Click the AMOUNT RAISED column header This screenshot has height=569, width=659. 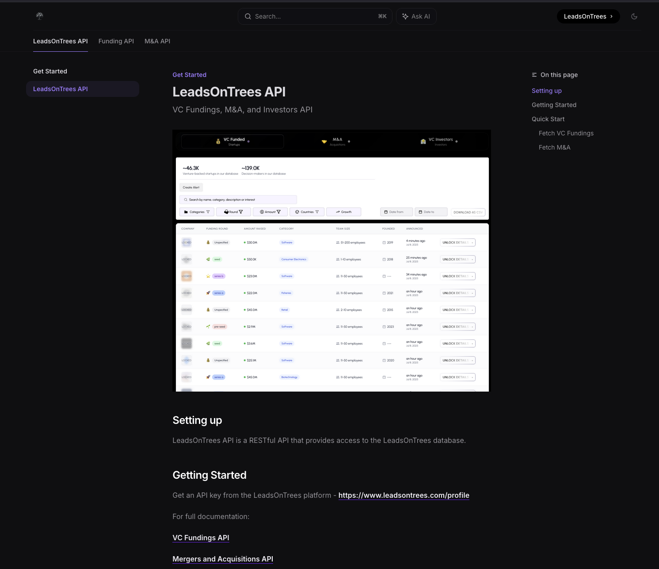255,229
